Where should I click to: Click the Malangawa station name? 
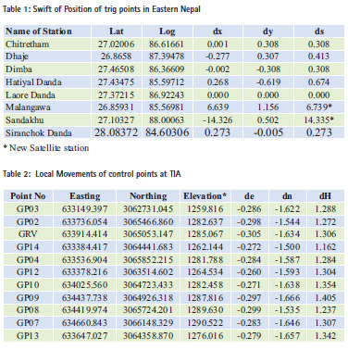[28, 107]
